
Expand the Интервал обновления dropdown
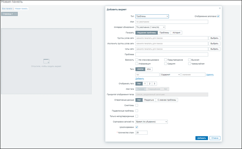[150, 27]
